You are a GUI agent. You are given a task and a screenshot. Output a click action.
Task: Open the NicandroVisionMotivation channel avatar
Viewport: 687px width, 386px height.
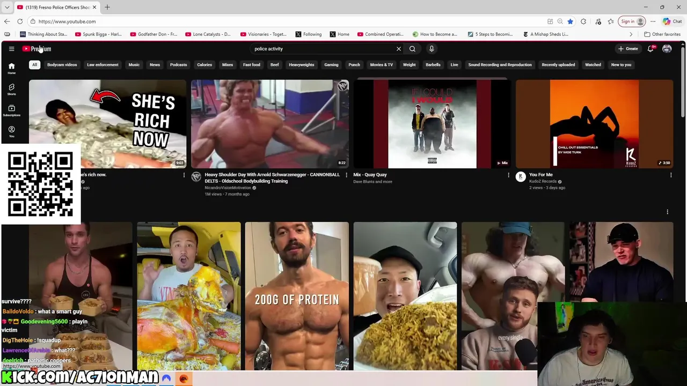point(196,177)
